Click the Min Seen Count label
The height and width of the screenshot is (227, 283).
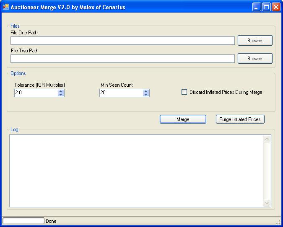pyautogui.click(x=117, y=85)
